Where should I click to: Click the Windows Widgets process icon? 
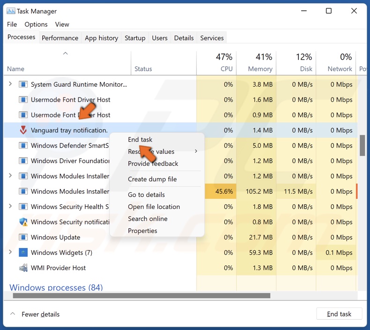click(23, 253)
